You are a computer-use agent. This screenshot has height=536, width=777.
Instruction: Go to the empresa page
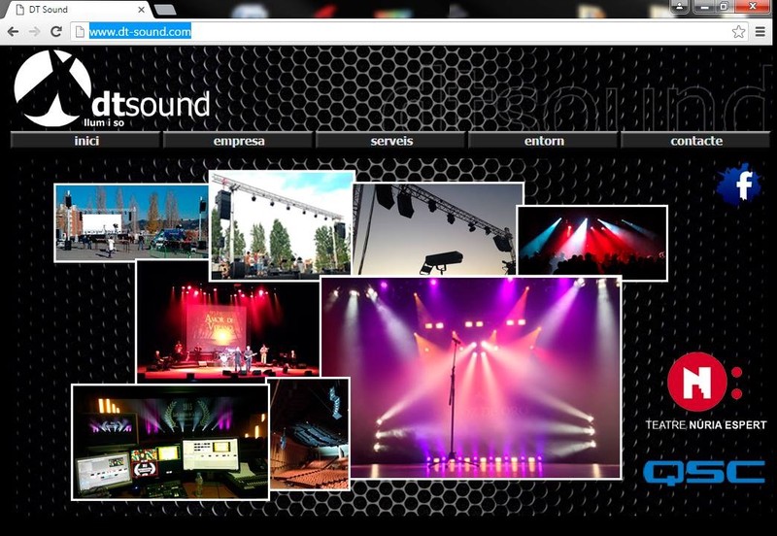point(239,141)
